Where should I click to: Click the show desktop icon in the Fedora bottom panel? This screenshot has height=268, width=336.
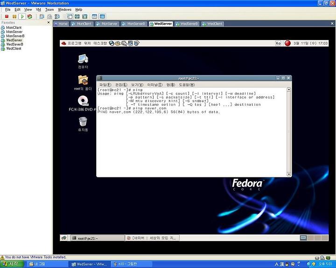(64, 238)
